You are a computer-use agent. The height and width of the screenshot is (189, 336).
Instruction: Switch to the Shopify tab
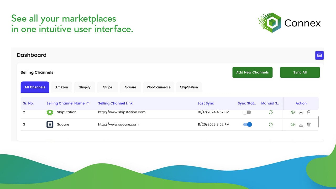85,87
